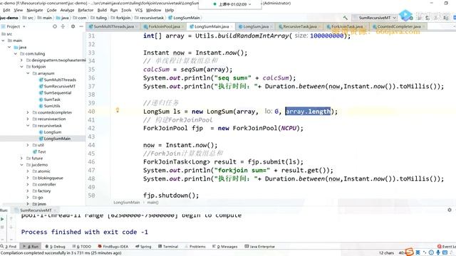Image resolution: width=456 pixels, height=256 pixels.
Task: Open the Debug tool window
Action: click(56, 247)
